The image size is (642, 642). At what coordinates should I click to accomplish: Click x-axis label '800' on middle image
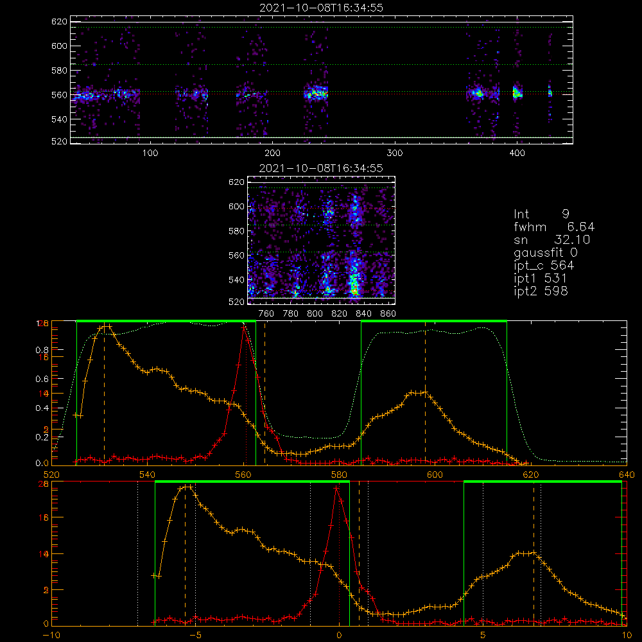click(x=315, y=314)
